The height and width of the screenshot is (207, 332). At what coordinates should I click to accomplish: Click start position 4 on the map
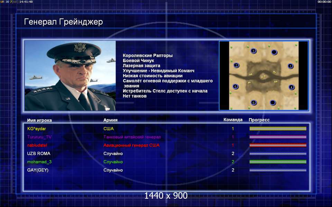(291, 87)
